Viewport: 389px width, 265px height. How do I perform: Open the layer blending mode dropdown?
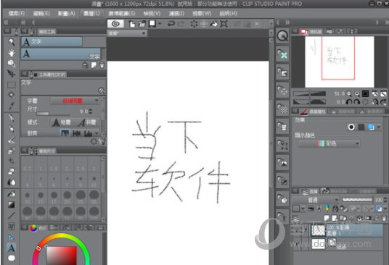tap(315, 200)
